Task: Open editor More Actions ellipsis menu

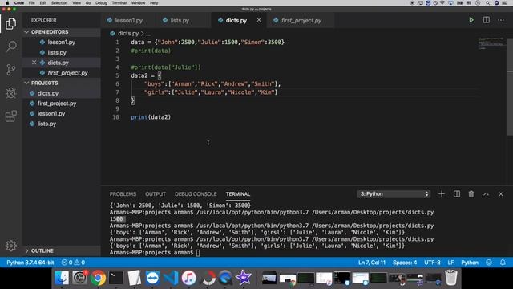Action: [x=501, y=20]
